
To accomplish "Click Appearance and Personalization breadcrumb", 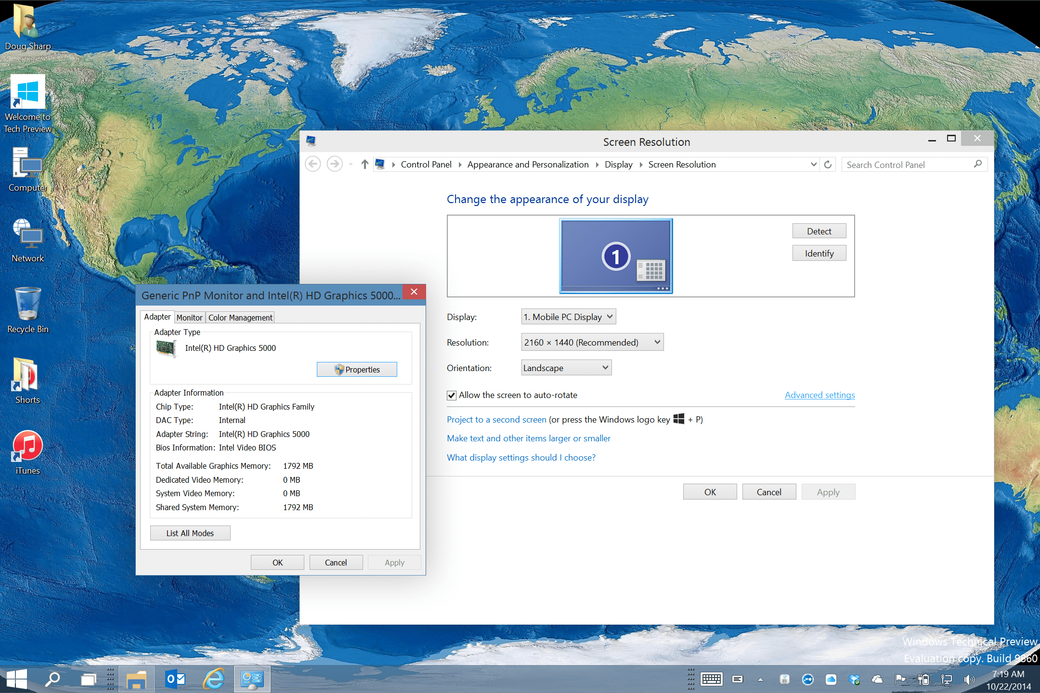I will [528, 165].
